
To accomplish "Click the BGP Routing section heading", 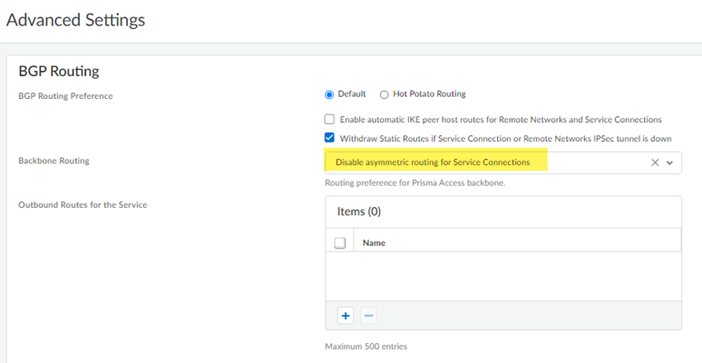I will click(x=59, y=71).
